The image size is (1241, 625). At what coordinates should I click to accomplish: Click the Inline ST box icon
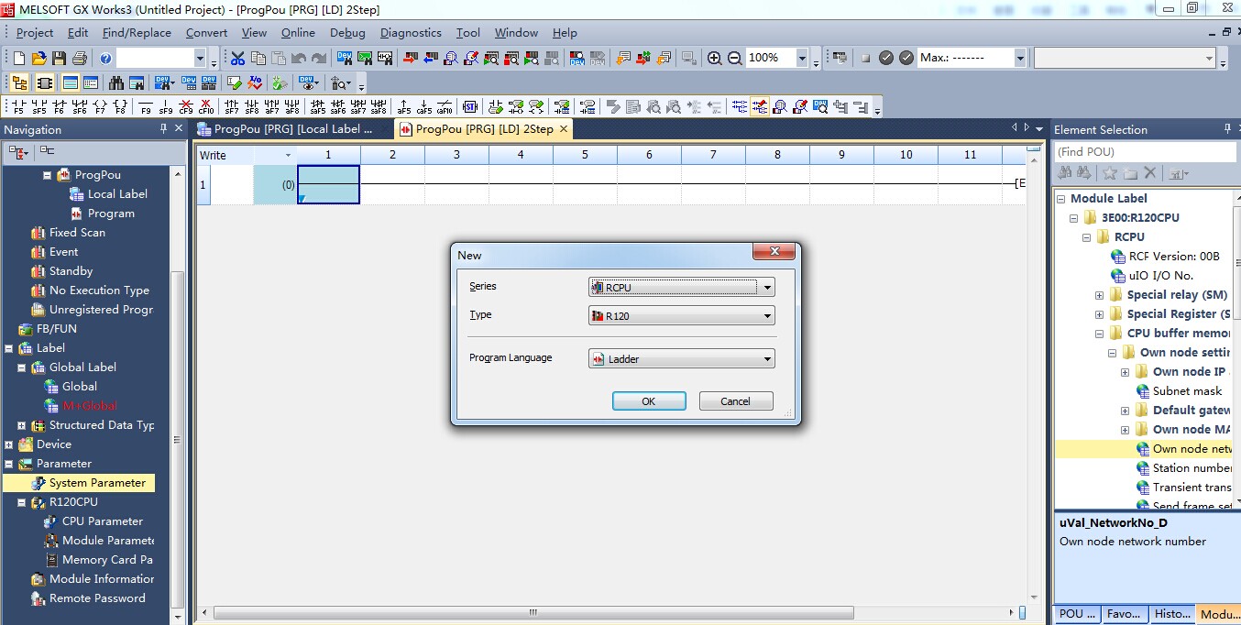(470, 107)
